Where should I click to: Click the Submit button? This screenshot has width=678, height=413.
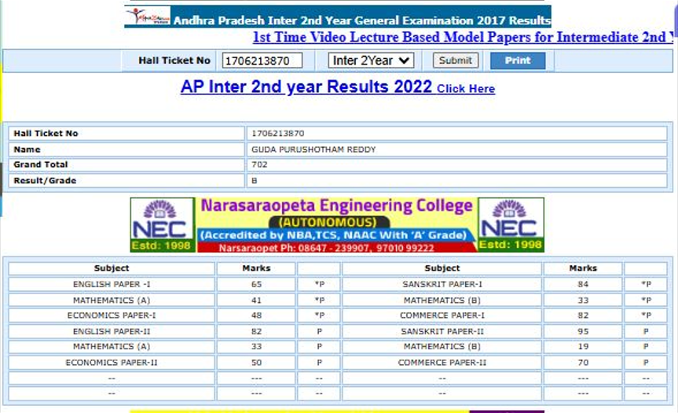[x=456, y=60]
